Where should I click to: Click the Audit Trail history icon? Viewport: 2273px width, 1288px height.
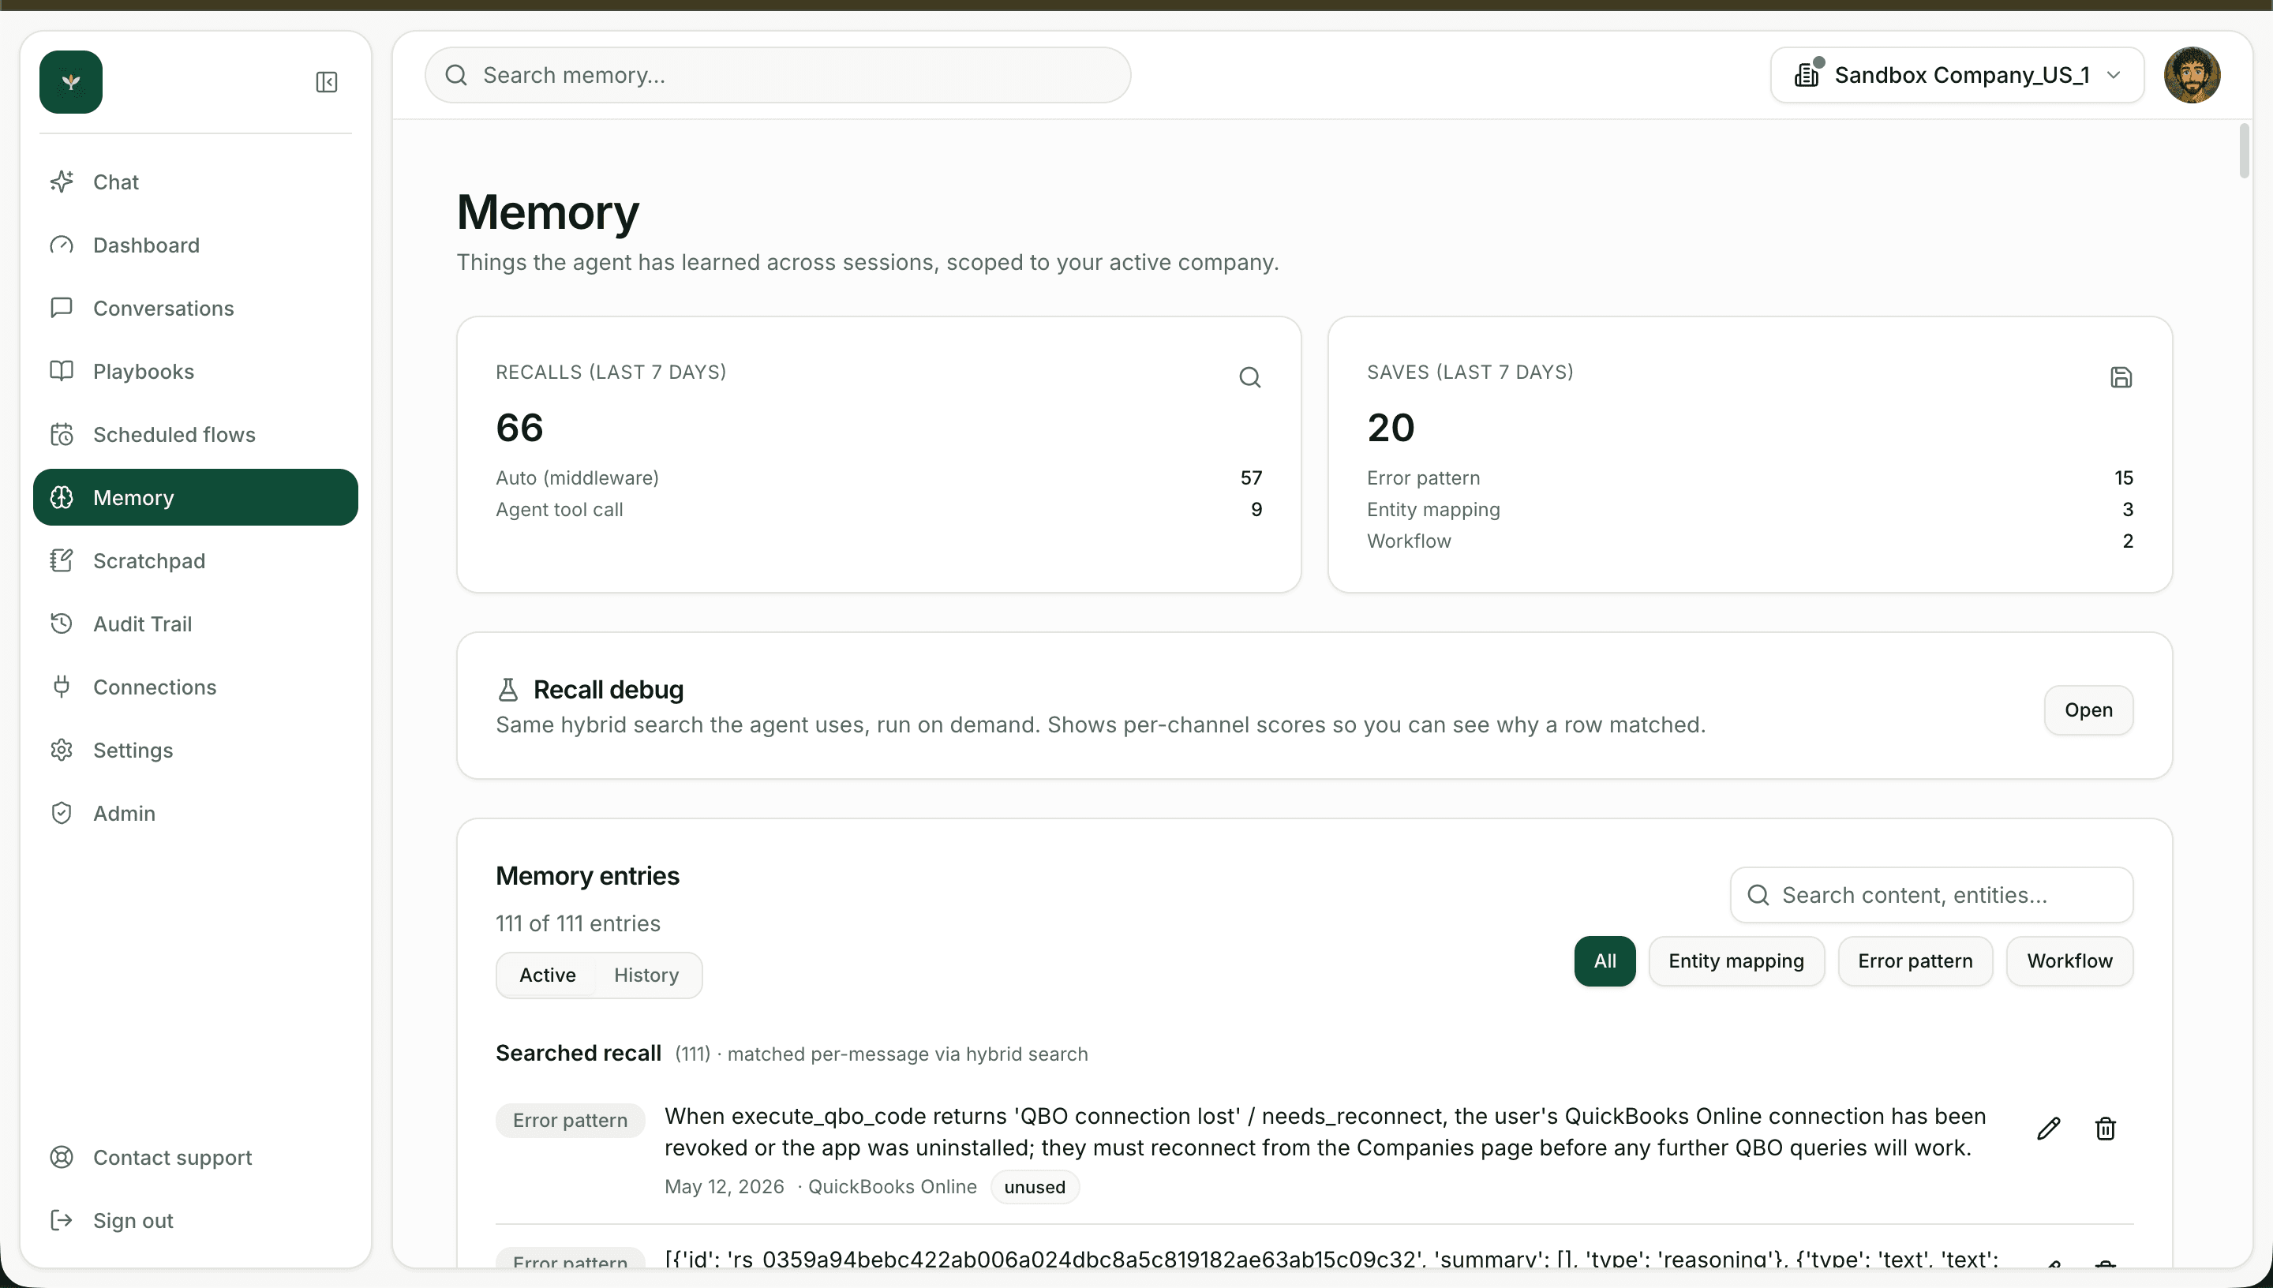coord(62,623)
